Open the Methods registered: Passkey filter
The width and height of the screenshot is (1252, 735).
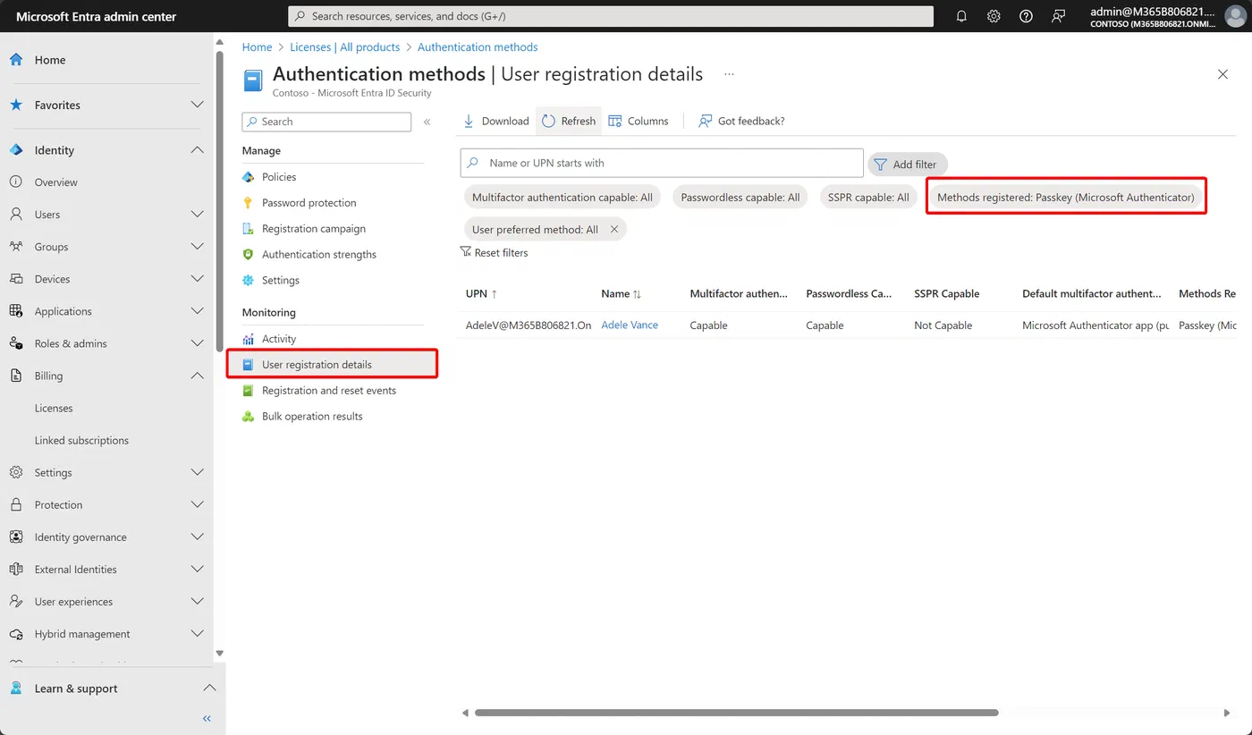tap(1065, 197)
